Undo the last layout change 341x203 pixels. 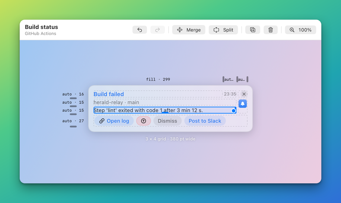[140, 30]
